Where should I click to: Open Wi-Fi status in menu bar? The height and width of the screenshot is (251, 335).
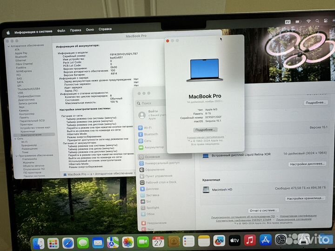coord(308,21)
